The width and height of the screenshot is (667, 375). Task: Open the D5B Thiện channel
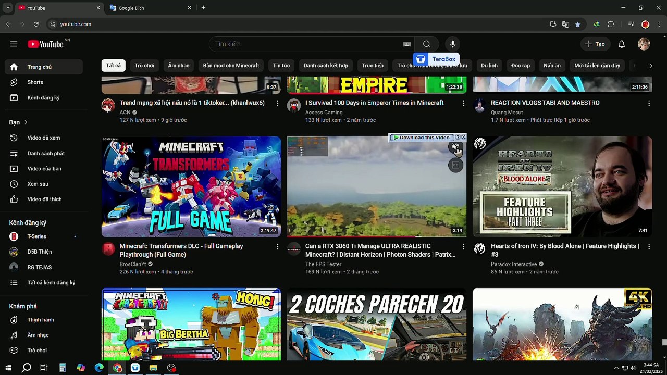(44, 252)
